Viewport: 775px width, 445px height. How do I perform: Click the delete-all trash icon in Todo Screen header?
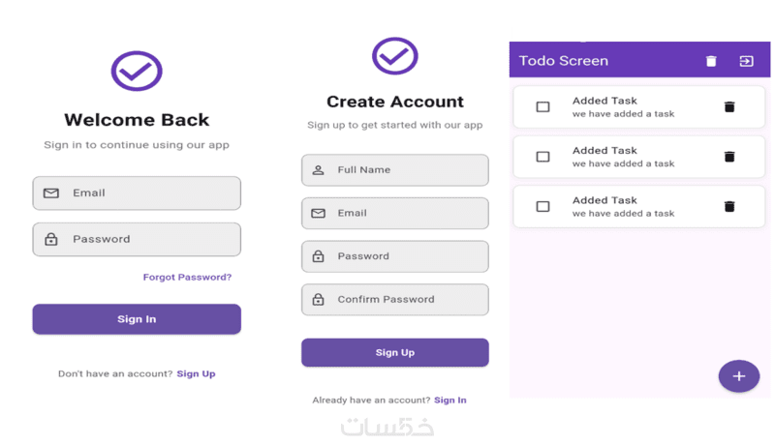point(711,61)
